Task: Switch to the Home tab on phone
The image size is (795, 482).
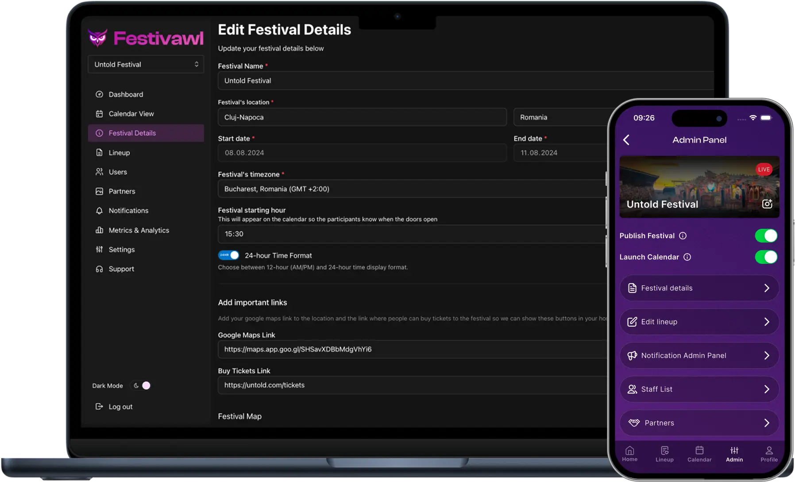Action: pos(630,454)
